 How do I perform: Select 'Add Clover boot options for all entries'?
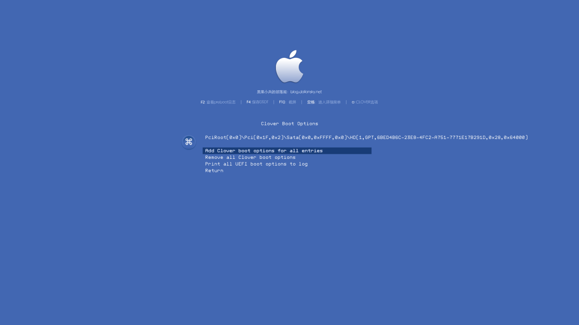coord(264,151)
